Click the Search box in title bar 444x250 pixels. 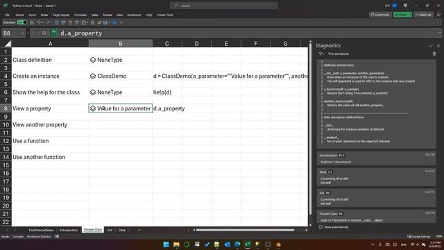(223, 6)
